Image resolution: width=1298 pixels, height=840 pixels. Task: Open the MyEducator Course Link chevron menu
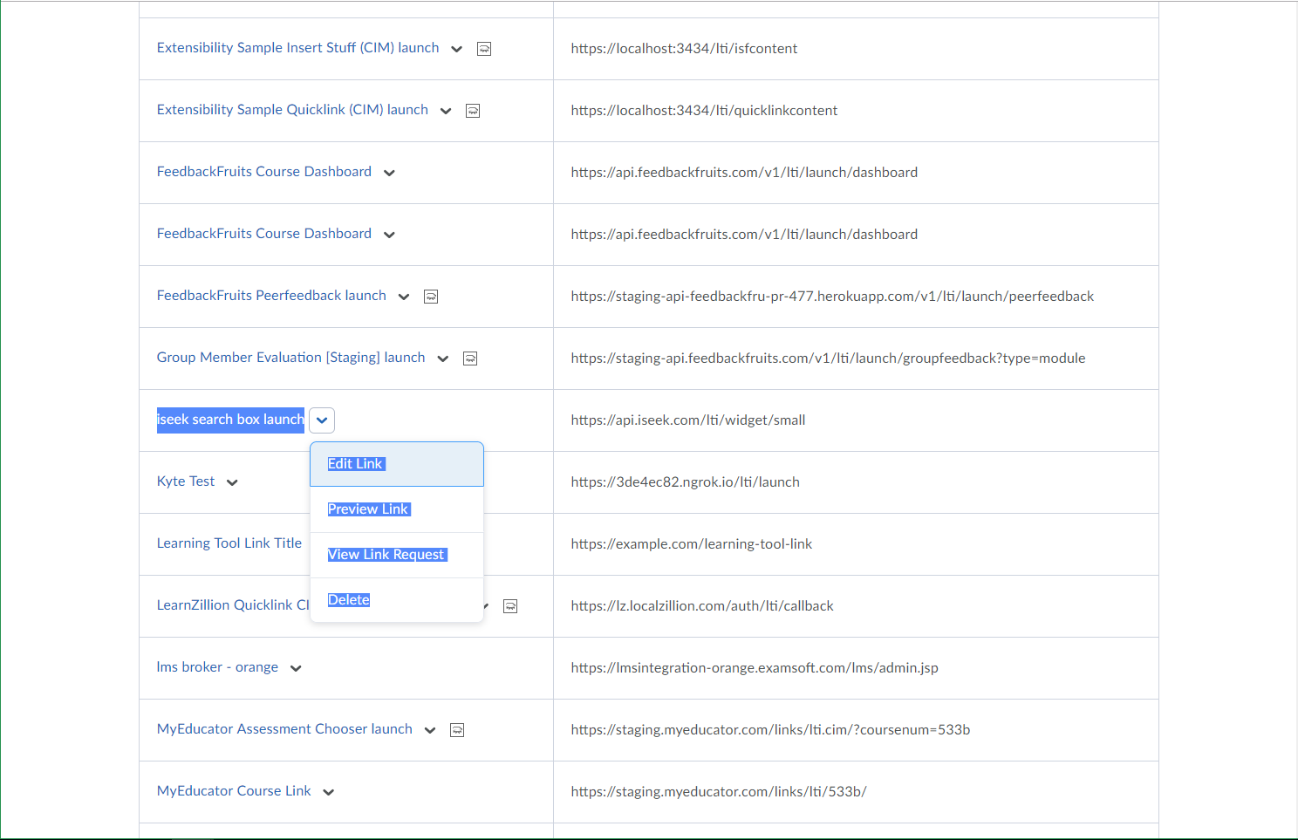point(329,792)
